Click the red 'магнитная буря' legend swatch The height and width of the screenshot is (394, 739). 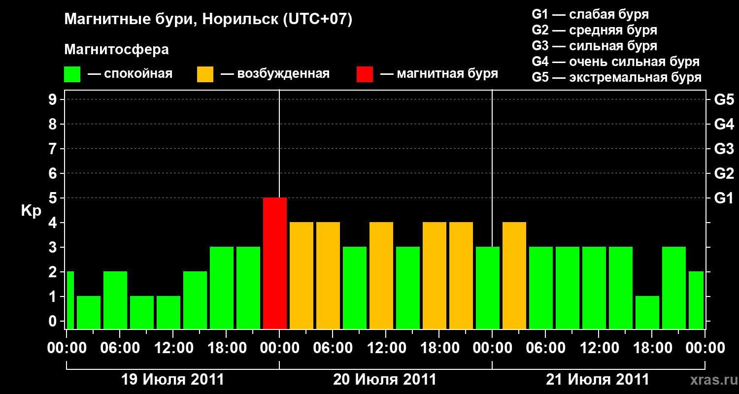[x=365, y=74]
